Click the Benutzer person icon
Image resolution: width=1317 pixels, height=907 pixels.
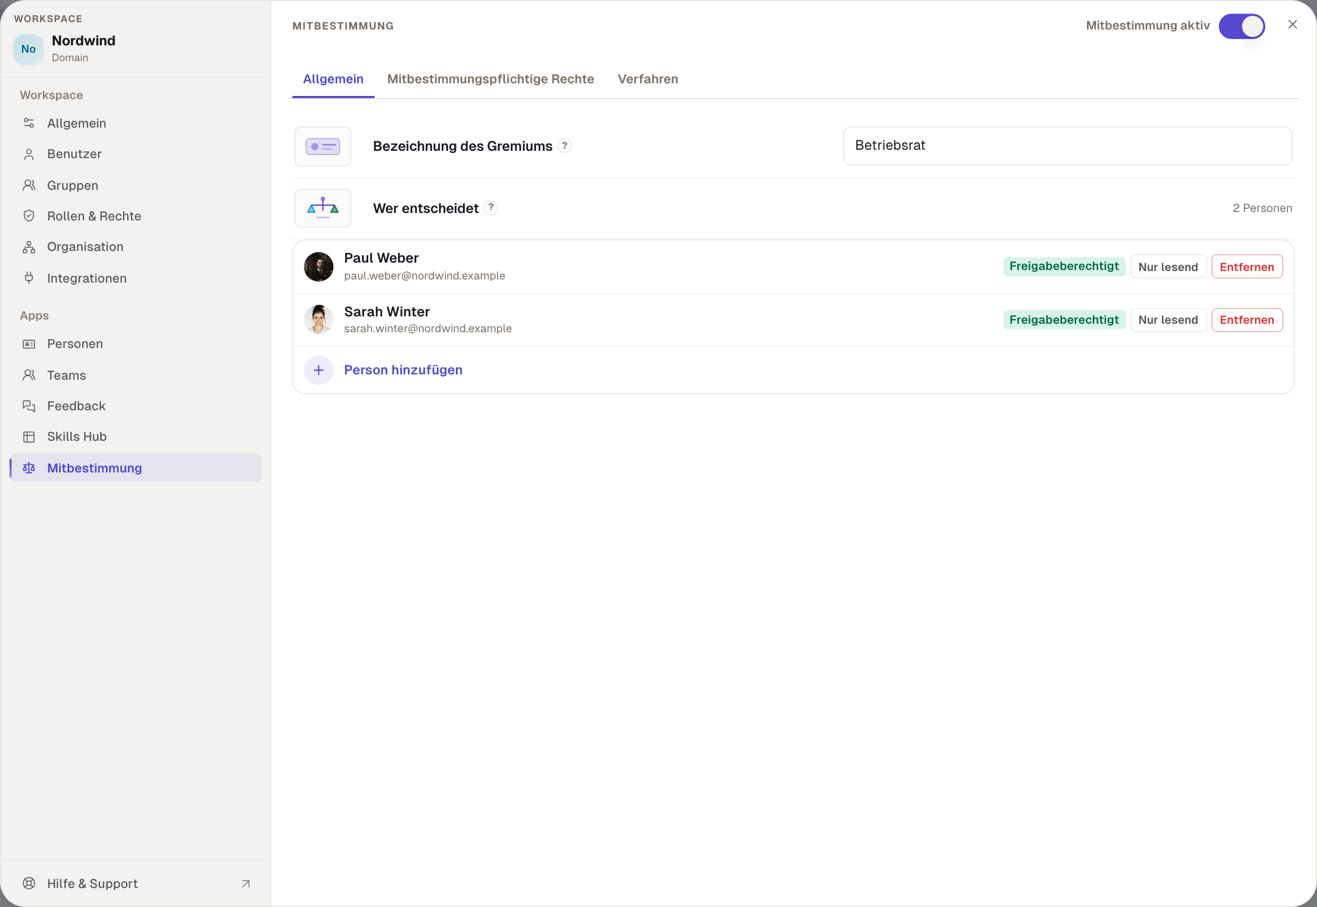[29, 154]
